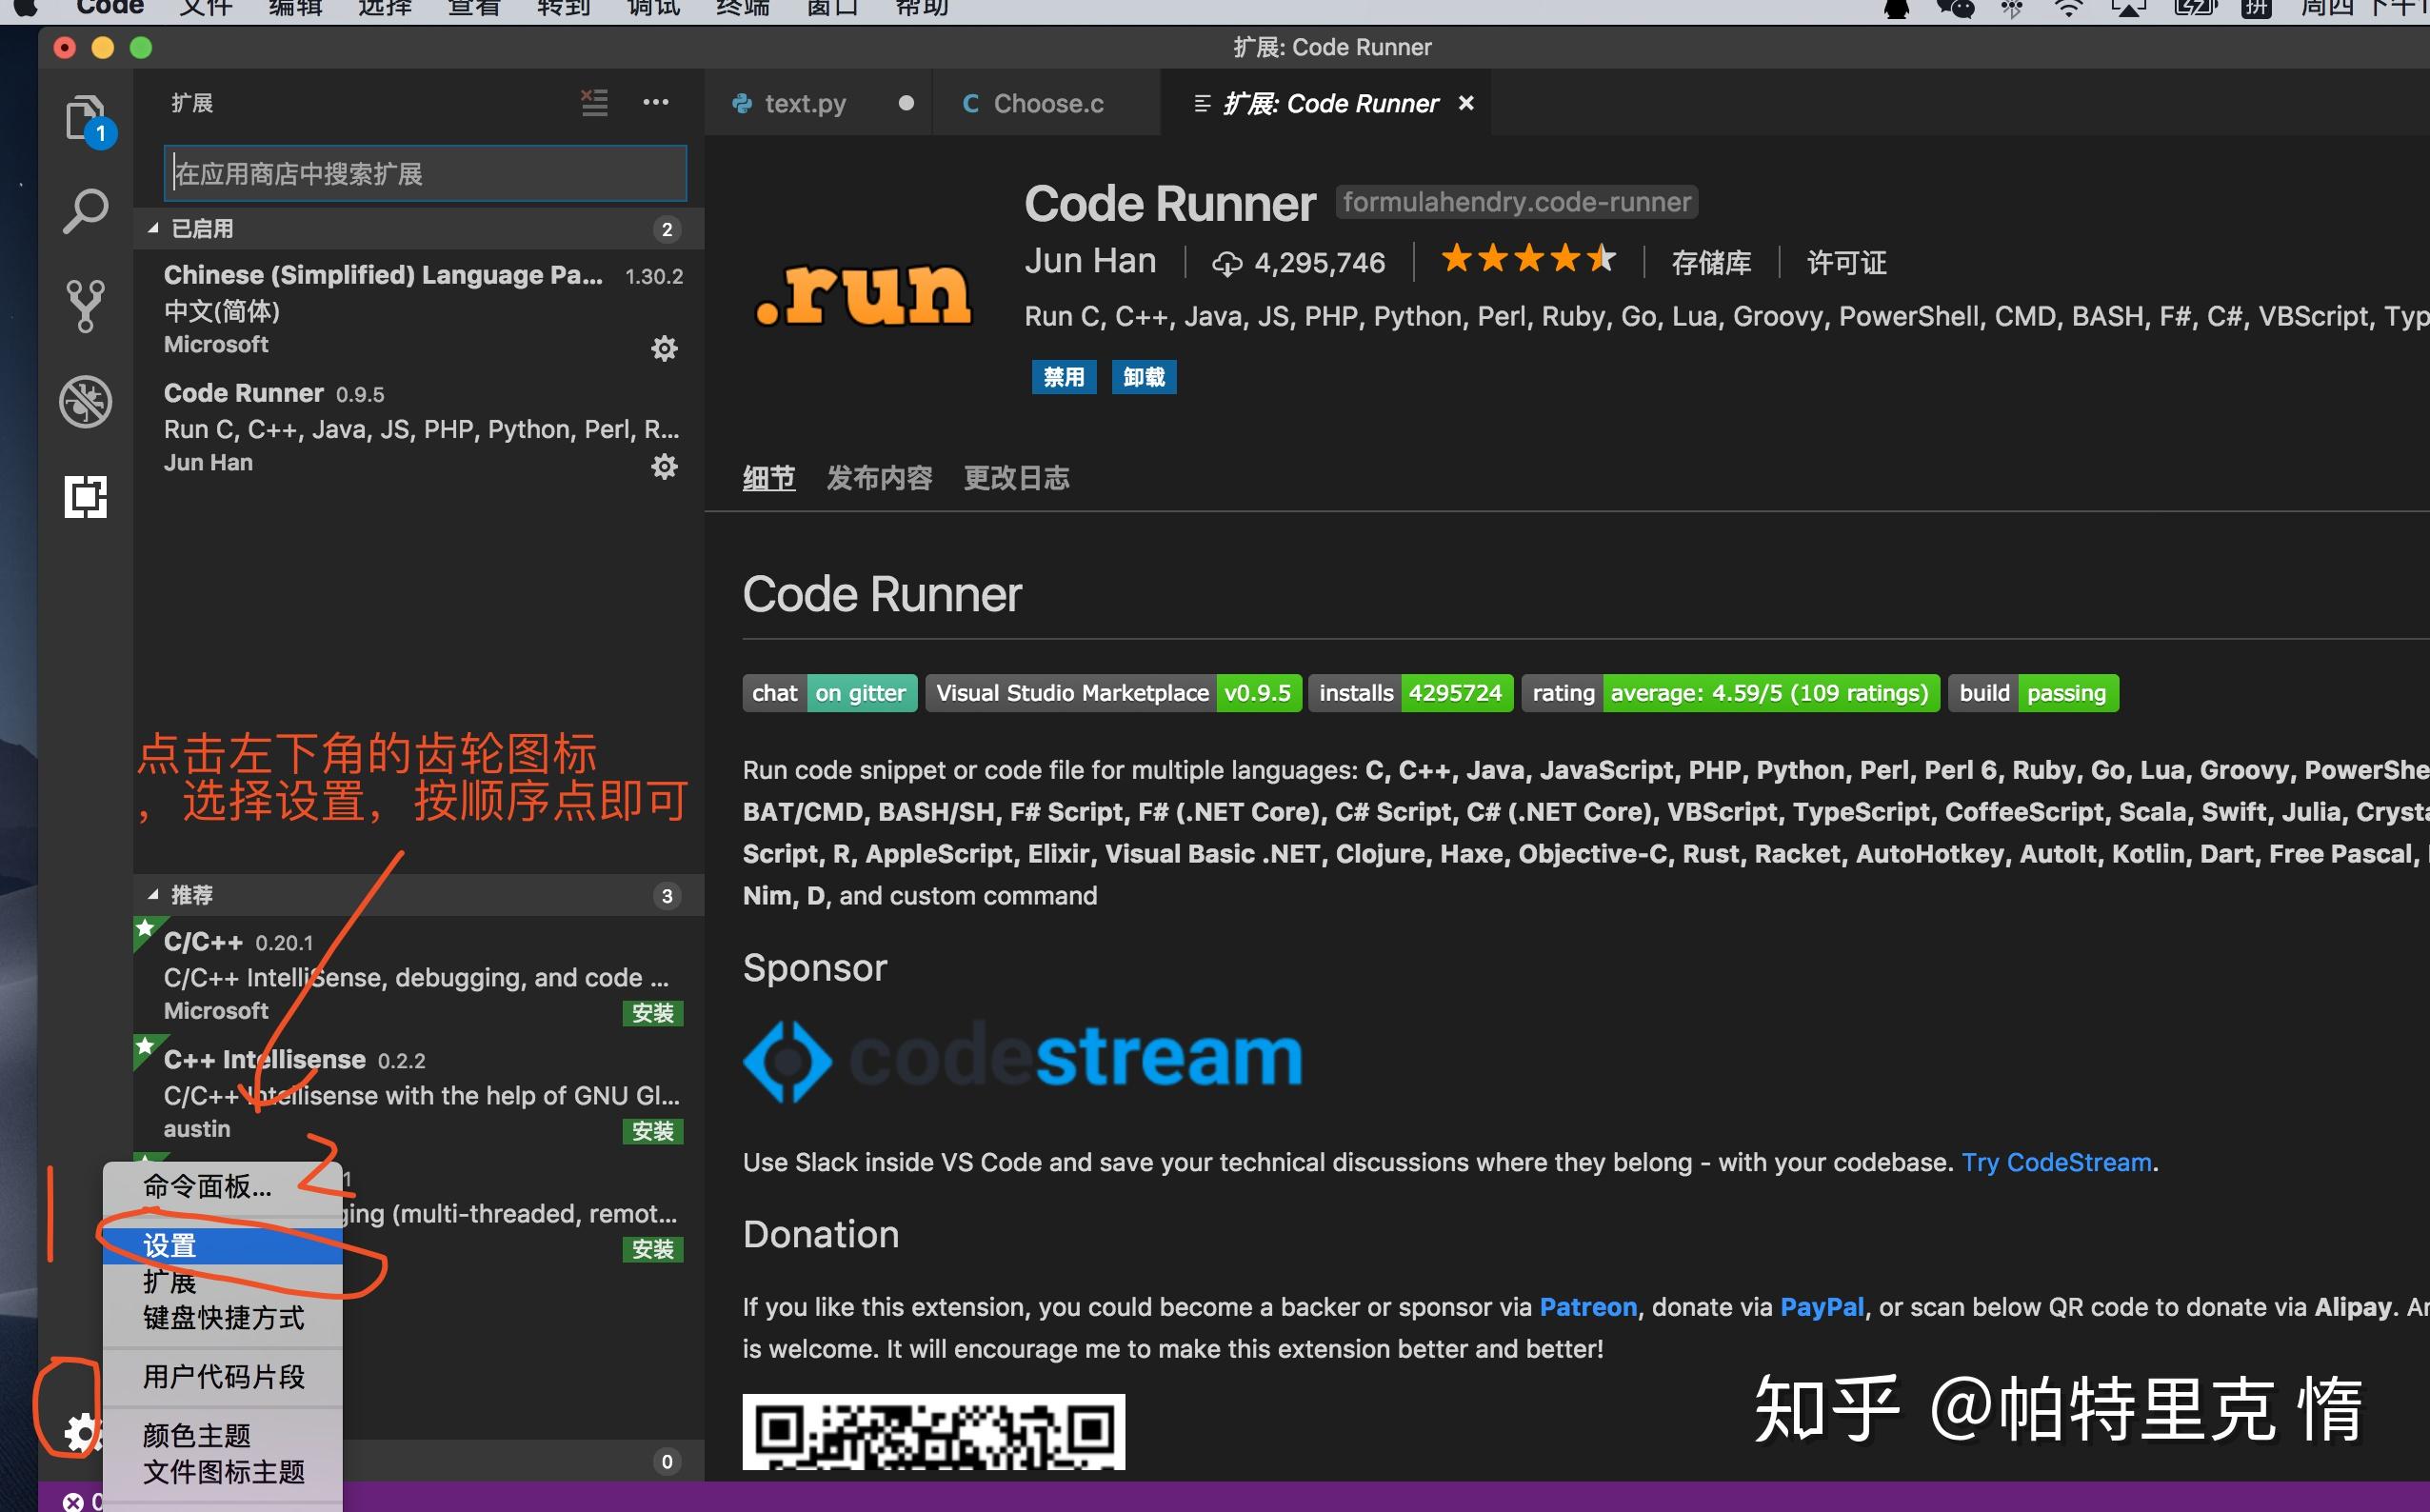Open the Debug view icon
This screenshot has width=2430, height=1512.
point(85,402)
